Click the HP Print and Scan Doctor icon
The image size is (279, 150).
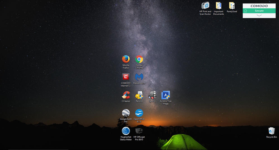pos(205,6)
